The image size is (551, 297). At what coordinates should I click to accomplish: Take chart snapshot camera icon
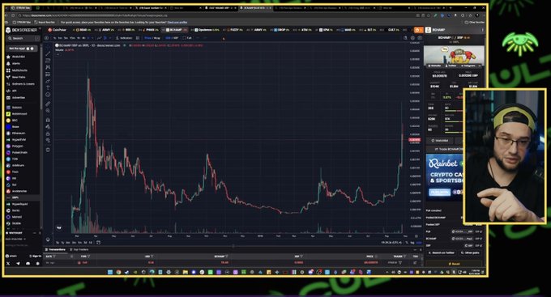coord(420,38)
